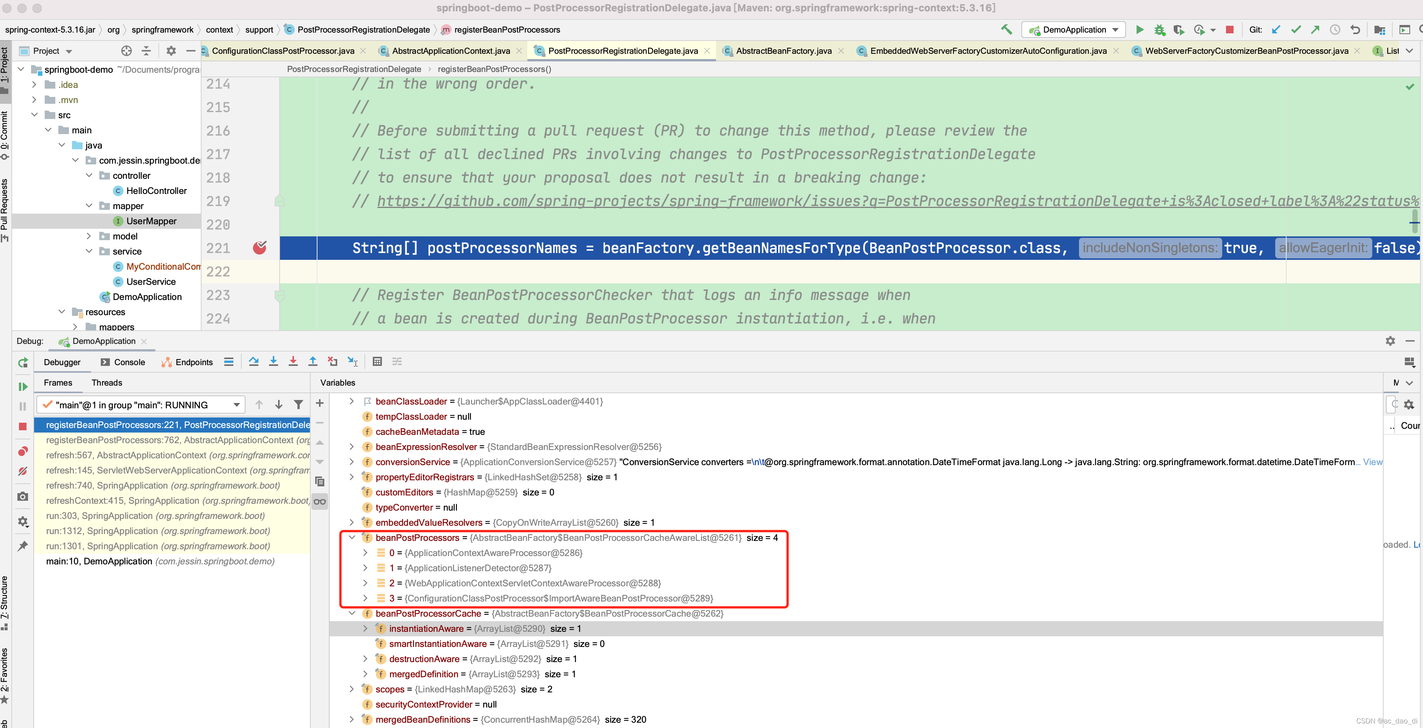The height and width of the screenshot is (728, 1423).
Task: Open Evaluate Expression calculator icon
Action: click(x=377, y=361)
